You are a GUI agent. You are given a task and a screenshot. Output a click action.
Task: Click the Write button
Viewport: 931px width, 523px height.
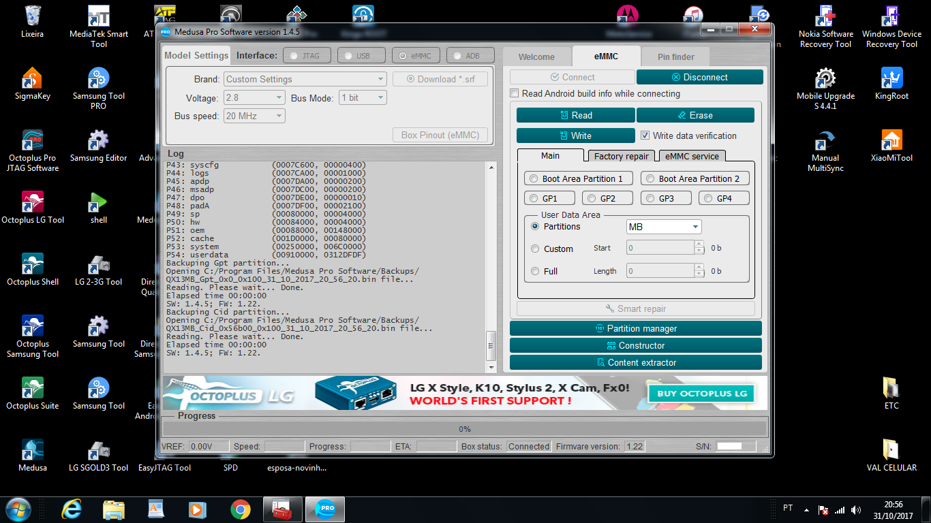[575, 136]
